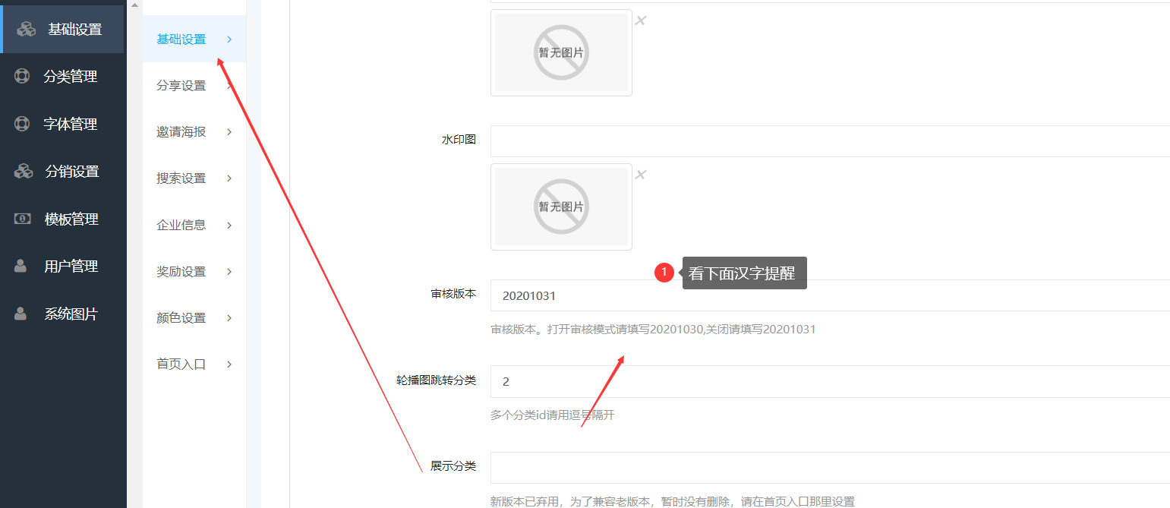Click the 用户管理 person icon
Image resolution: width=1170 pixels, height=508 pixels.
pyautogui.click(x=21, y=267)
